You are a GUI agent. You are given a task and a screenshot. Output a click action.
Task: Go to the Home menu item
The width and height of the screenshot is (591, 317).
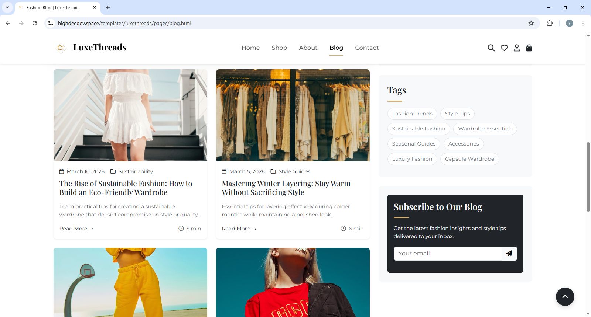point(251,48)
